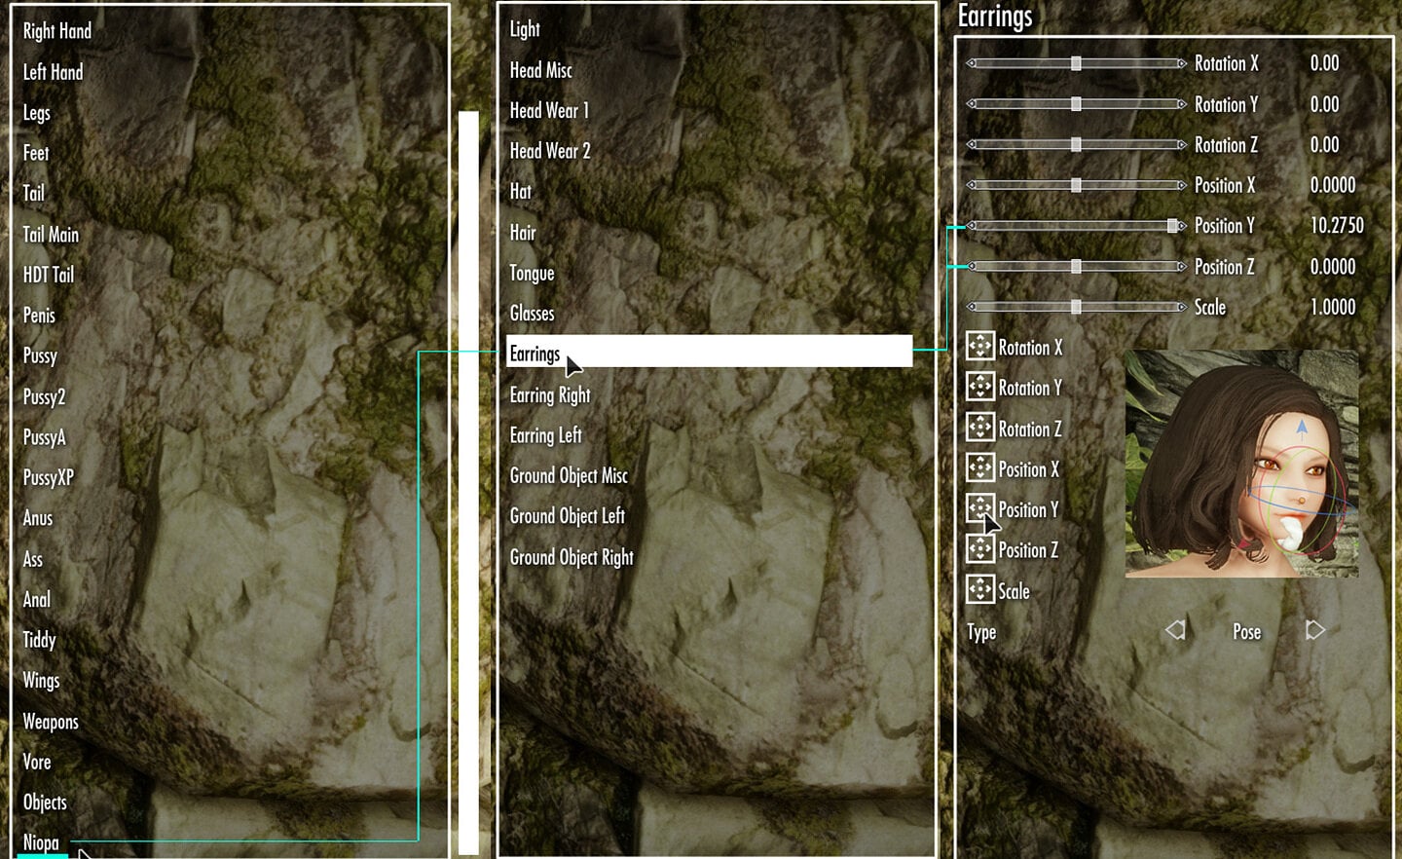Select the highlighted Earrings node

(710, 352)
